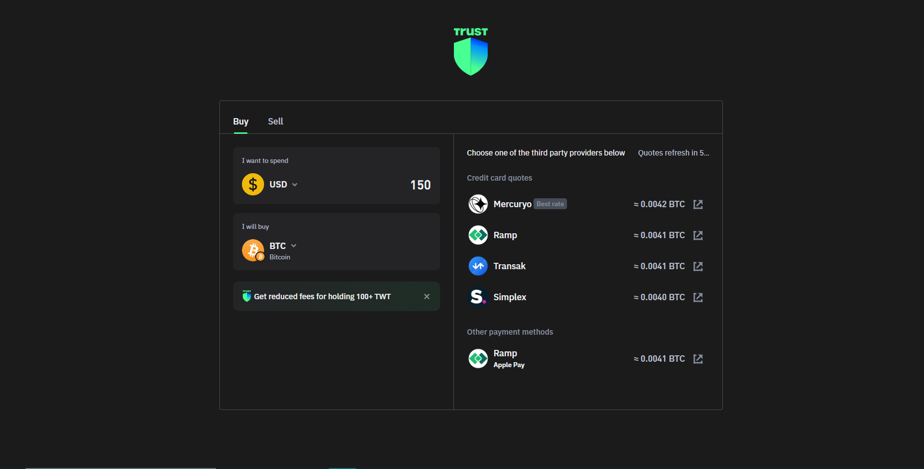The height and width of the screenshot is (469, 924).
Task: Click the third party providers heading
Action: pos(546,153)
